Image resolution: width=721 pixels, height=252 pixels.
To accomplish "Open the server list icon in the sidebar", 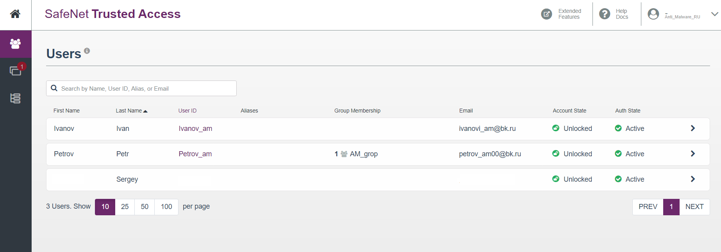I will (15, 98).
